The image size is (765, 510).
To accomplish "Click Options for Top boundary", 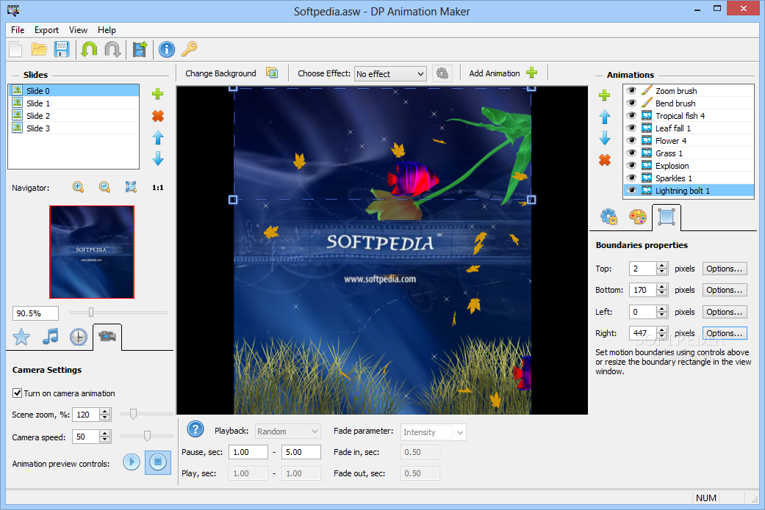I will 725,269.
